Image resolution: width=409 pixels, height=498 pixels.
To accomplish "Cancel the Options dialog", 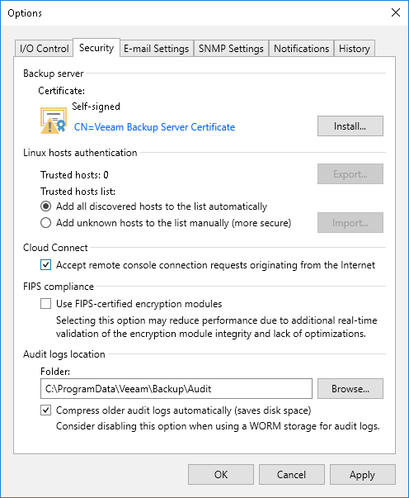I will click(291, 475).
